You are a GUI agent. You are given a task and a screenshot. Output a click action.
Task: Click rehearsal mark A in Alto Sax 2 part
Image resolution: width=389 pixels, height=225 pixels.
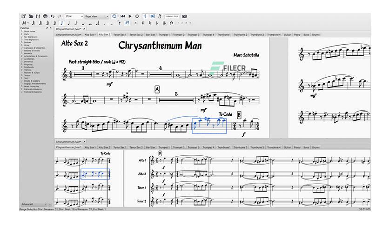157,89
